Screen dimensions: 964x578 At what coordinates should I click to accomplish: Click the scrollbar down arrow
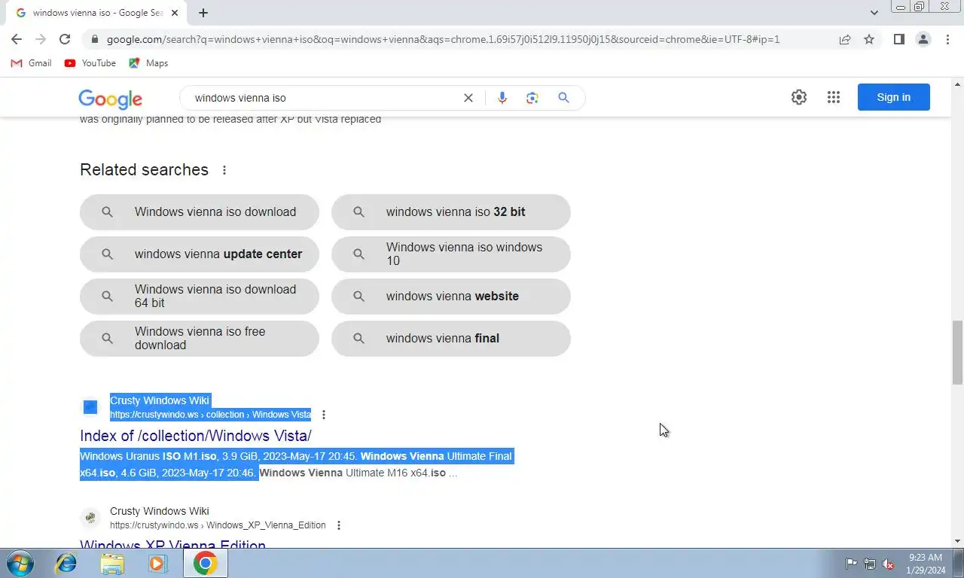[957, 541]
